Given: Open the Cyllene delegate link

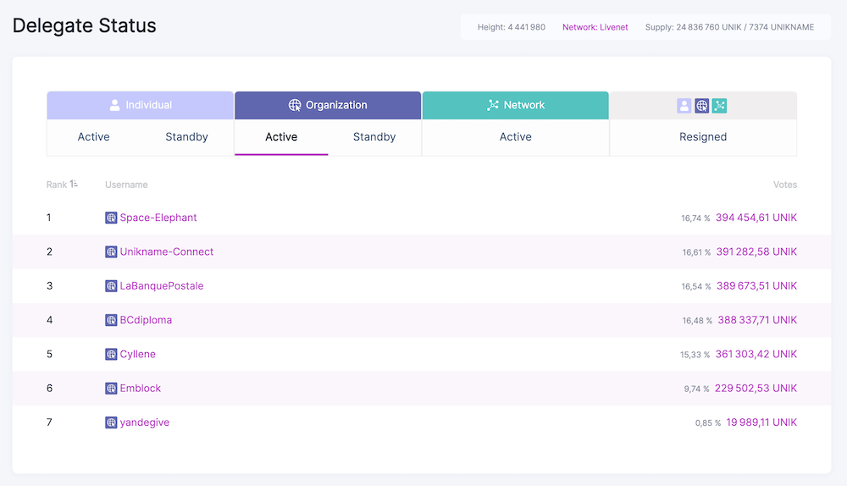Looking at the screenshot, I should pos(138,354).
